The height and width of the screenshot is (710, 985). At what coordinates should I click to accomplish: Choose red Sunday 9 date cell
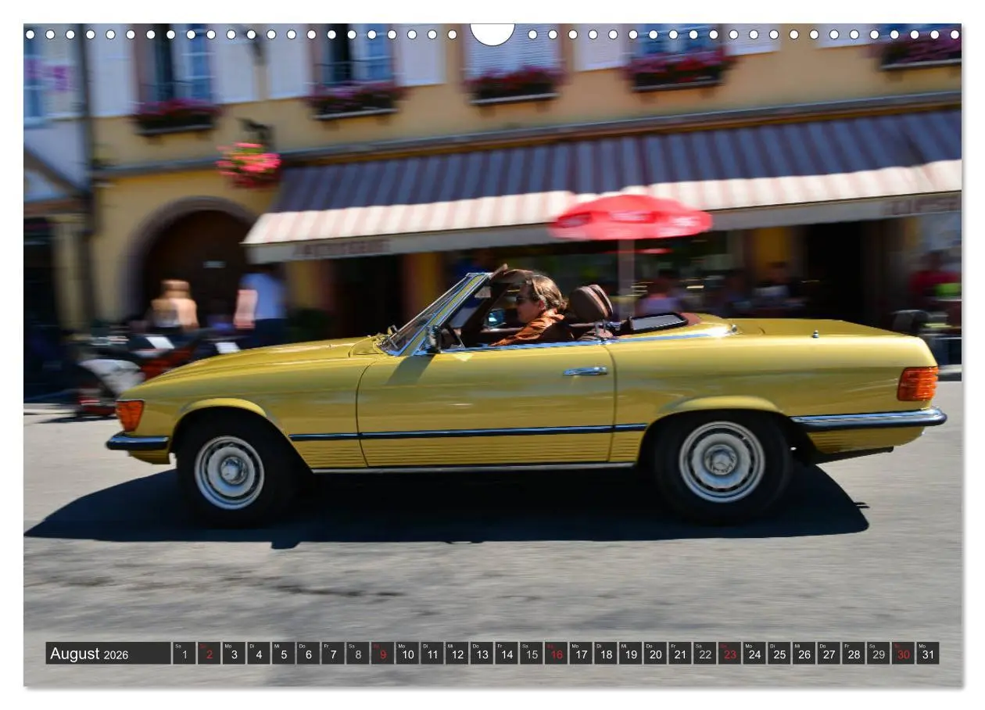[x=382, y=654]
